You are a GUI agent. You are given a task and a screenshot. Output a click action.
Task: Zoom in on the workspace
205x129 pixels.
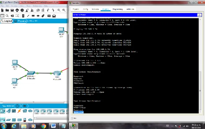[59, 10]
